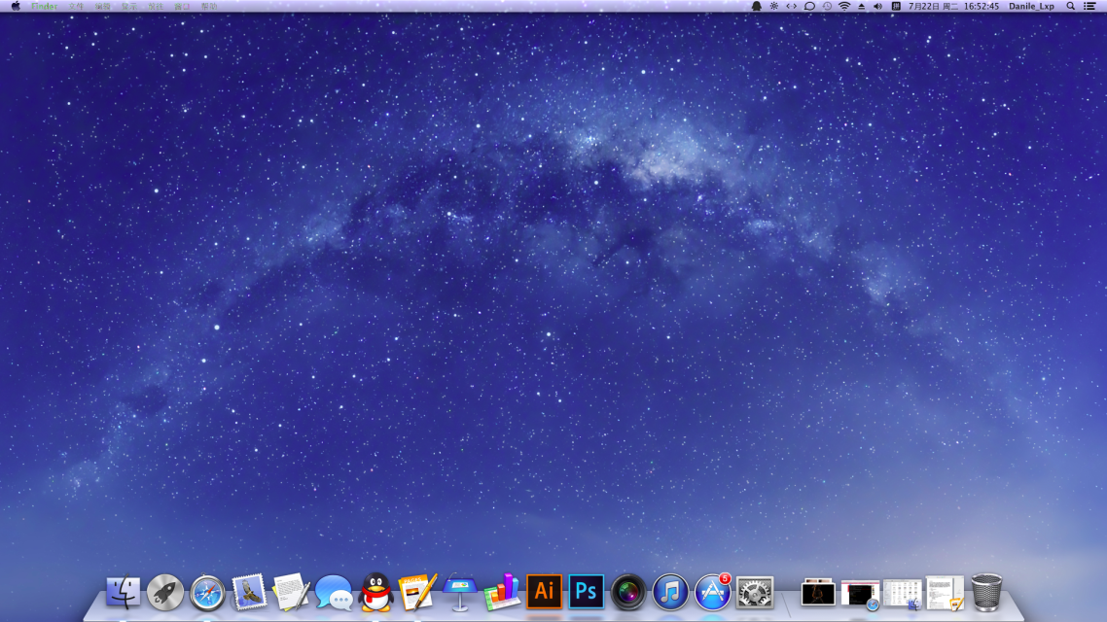
Task: Open System Preferences gear icon
Action: (x=754, y=592)
